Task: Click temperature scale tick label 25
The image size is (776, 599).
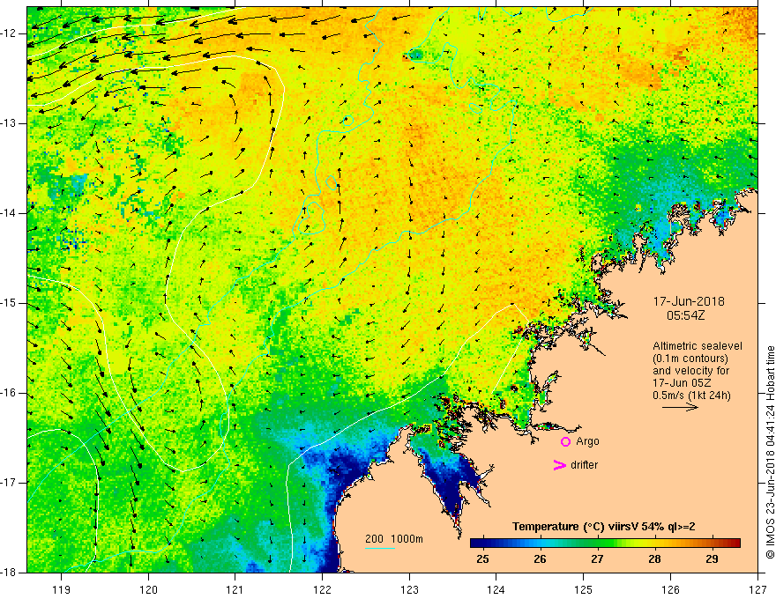Action: (x=482, y=559)
